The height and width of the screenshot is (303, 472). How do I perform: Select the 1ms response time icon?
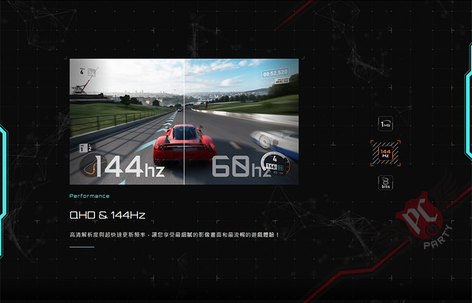click(x=385, y=124)
